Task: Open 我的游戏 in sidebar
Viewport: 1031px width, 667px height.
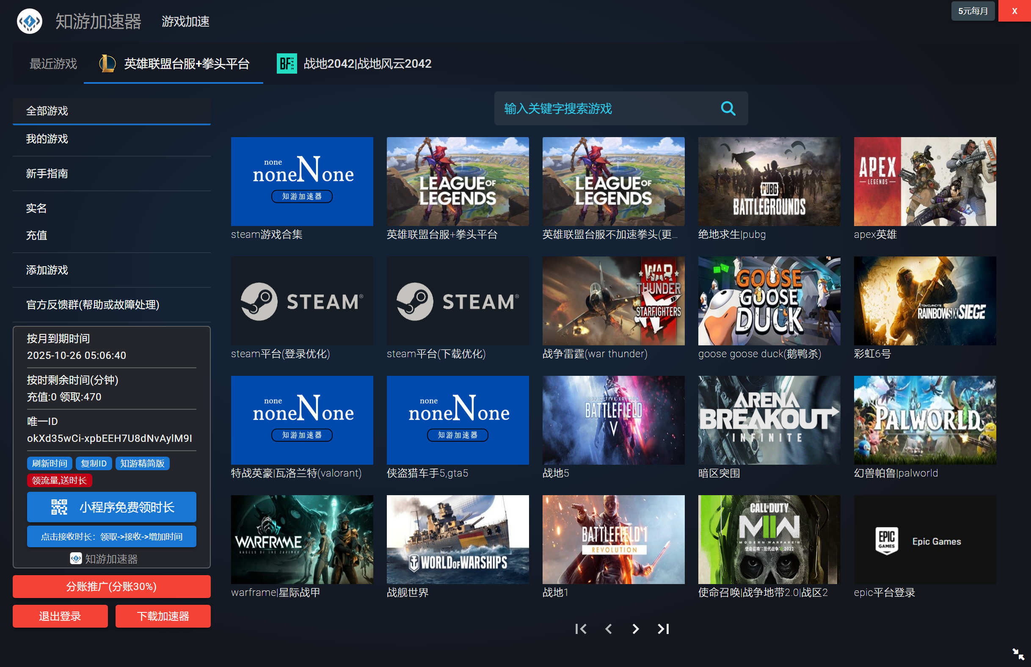Action: pyautogui.click(x=111, y=139)
